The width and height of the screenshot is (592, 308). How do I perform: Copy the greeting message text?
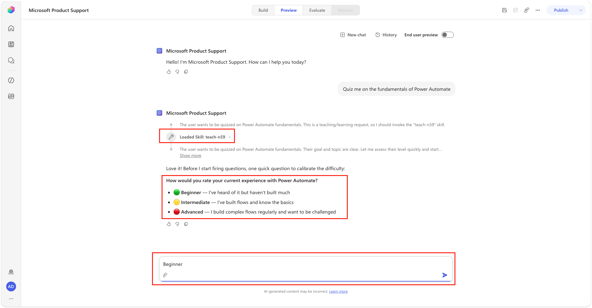tap(186, 72)
